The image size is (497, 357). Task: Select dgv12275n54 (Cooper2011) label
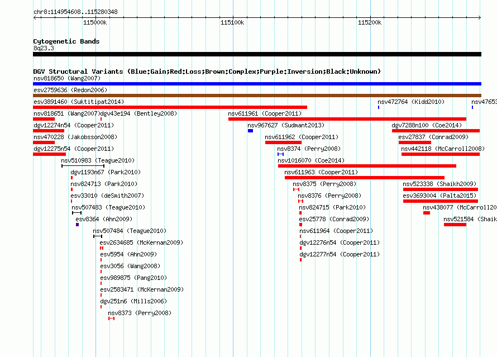pos(74,149)
